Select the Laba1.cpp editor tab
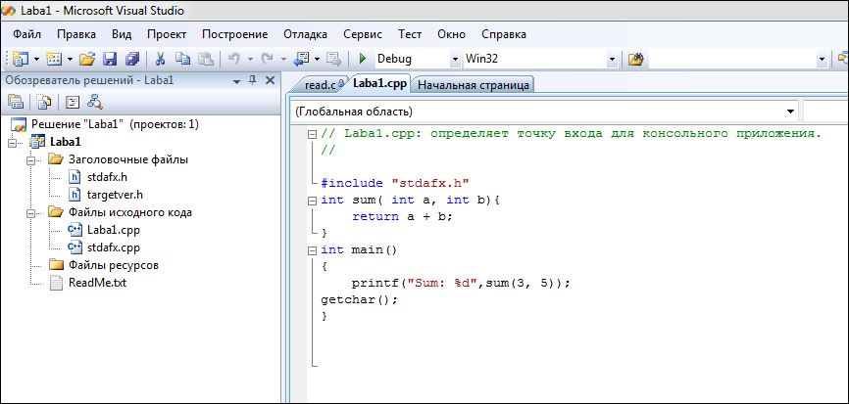 379,84
